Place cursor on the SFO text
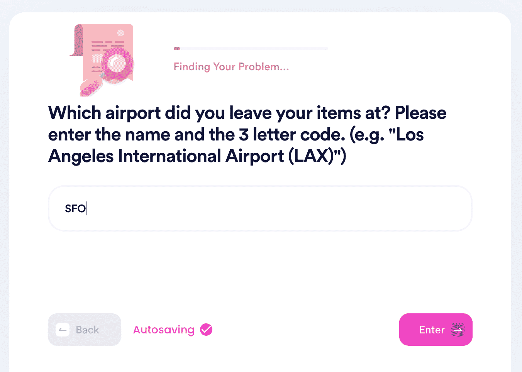Image resolution: width=522 pixels, height=372 pixels. pos(75,209)
